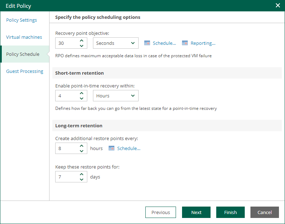
Task: Open the Hours unit dropdown
Action: pyautogui.click(x=115, y=96)
